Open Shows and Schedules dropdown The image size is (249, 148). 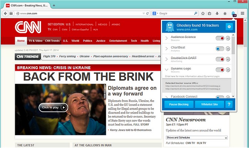(197, 138)
